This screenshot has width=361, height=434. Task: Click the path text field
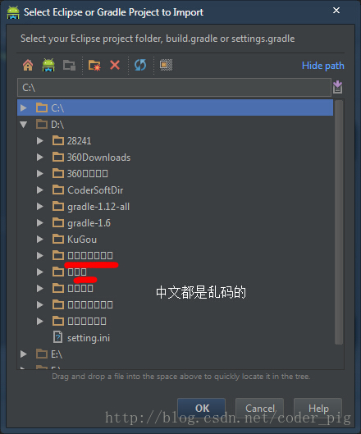click(x=174, y=88)
